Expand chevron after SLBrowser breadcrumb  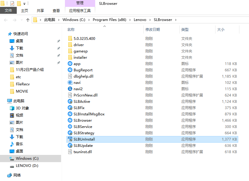[176, 20]
